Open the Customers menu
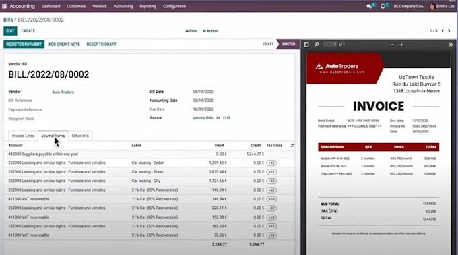Viewport: 458px width, 255px height. 76,6
